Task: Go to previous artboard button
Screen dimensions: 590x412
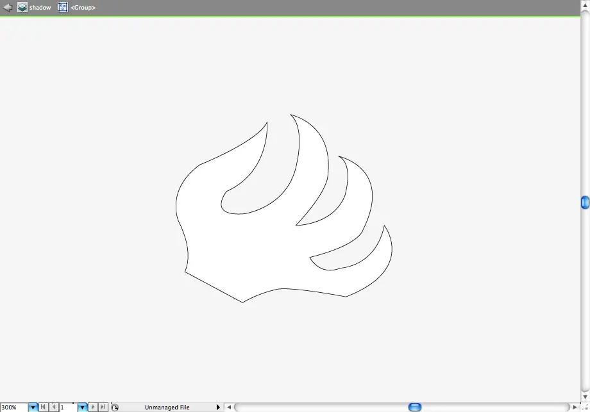Action: coord(54,407)
